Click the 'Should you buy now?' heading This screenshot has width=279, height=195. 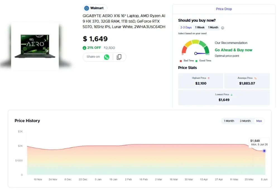pos(197,20)
